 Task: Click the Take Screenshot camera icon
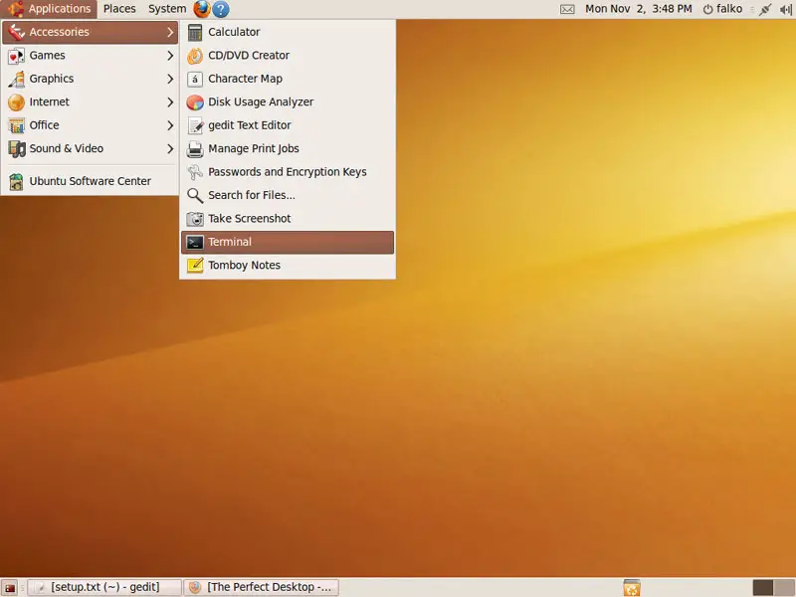[195, 219]
